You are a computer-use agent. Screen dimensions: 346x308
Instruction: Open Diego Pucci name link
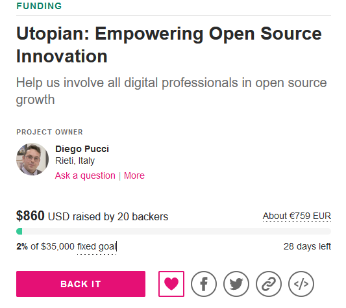coord(82,149)
